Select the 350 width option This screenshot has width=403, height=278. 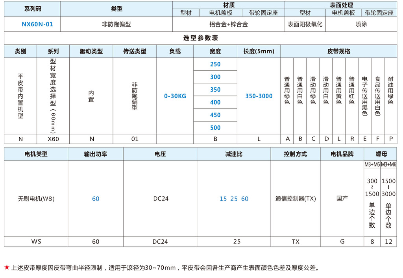[x=215, y=90]
